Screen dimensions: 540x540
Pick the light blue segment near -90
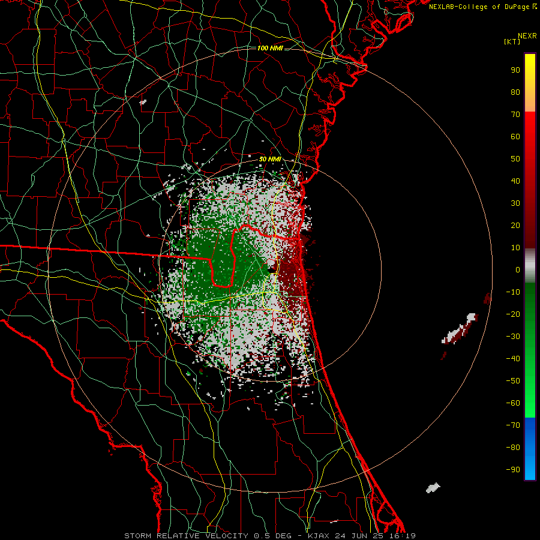(530, 469)
